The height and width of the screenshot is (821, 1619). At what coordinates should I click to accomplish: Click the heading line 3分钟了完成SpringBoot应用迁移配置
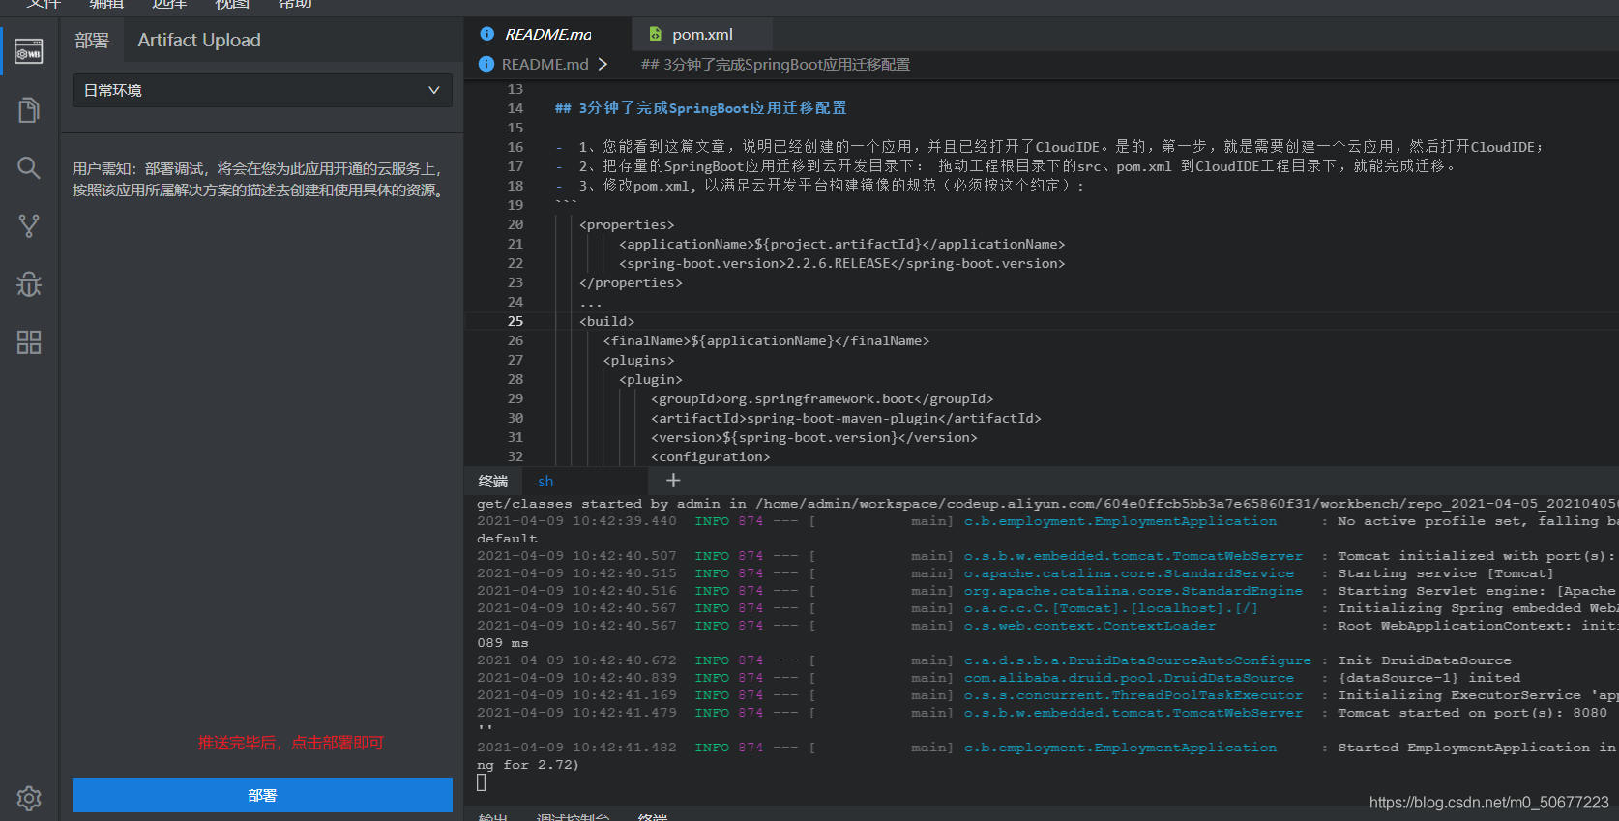pos(701,108)
